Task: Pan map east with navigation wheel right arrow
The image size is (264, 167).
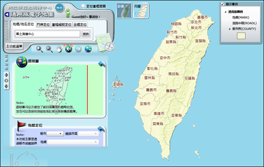Action: click(x=37, y=164)
